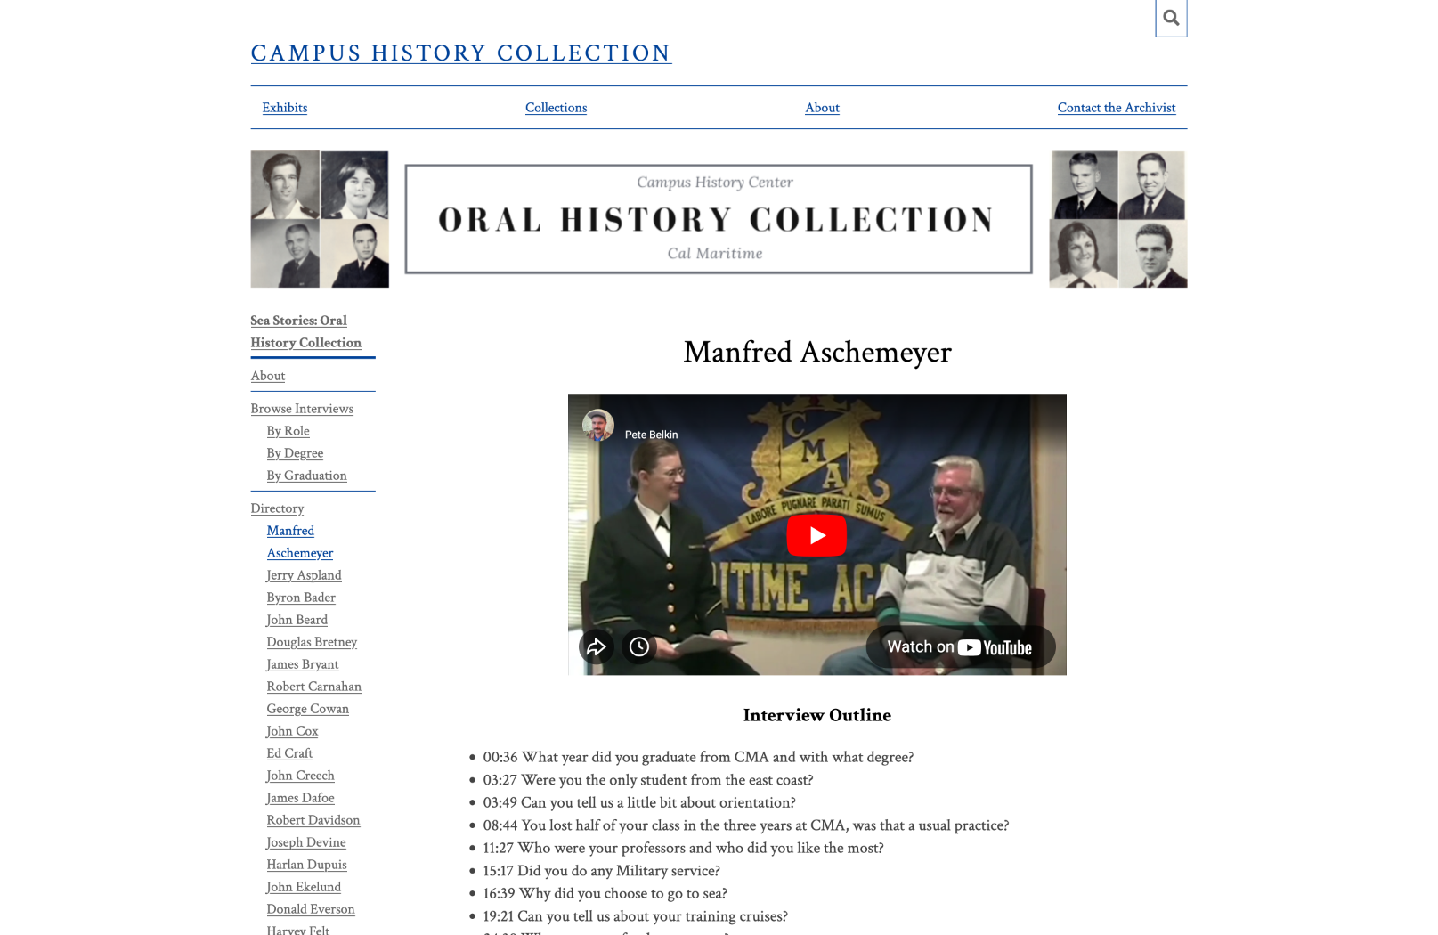Image resolution: width=1438 pixels, height=935 pixels.
Task: Open the Collections menu item
Action: (x=556, y=108)
